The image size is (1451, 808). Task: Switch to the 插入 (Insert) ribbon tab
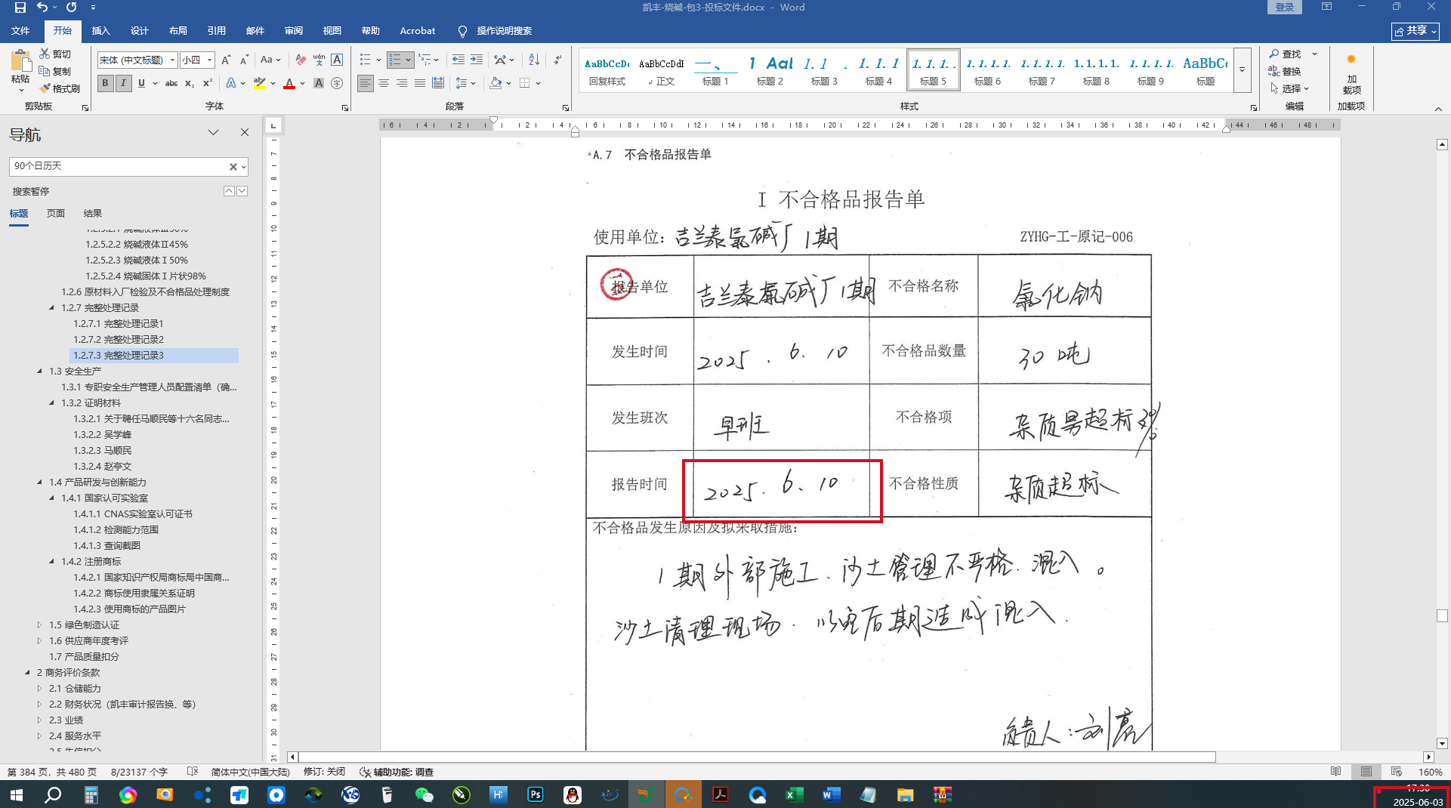tap(100, 31)
